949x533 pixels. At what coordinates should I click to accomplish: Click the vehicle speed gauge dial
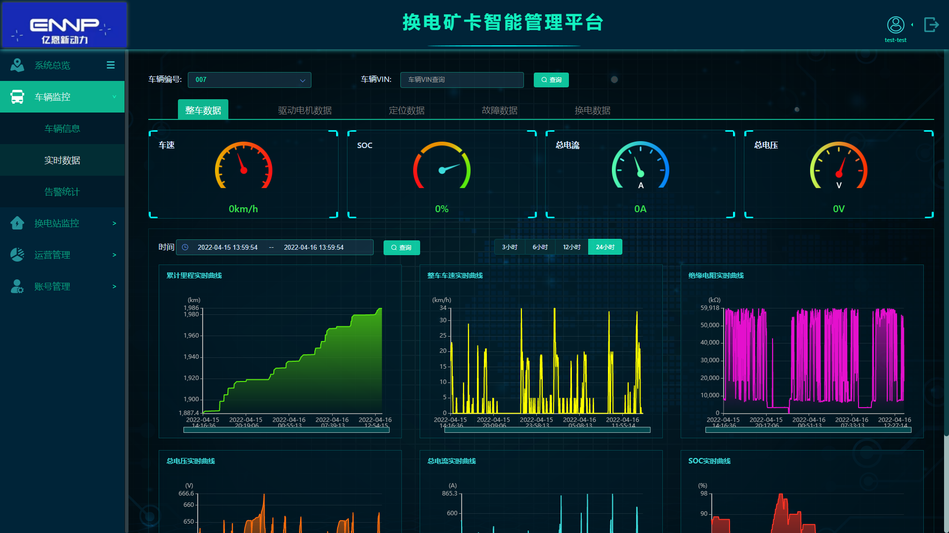pos(244,165)
